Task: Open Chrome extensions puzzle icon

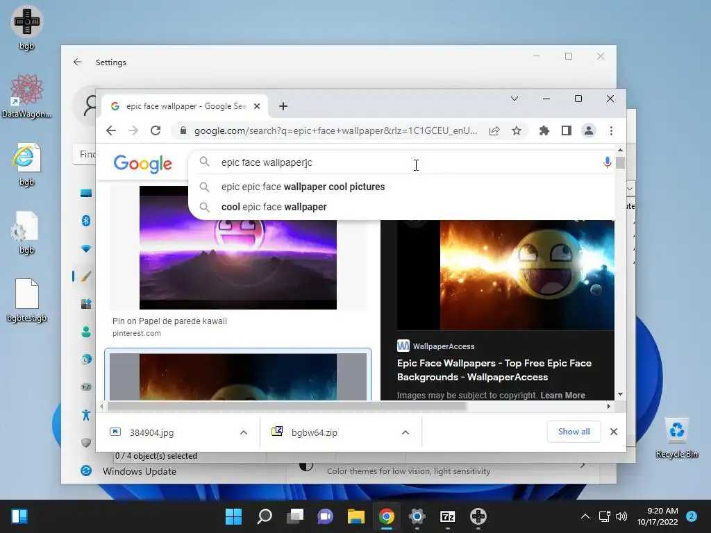Action: (x=544, y=131)
